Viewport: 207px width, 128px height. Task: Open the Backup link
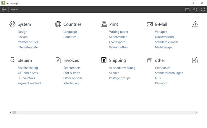coord(22,37)
